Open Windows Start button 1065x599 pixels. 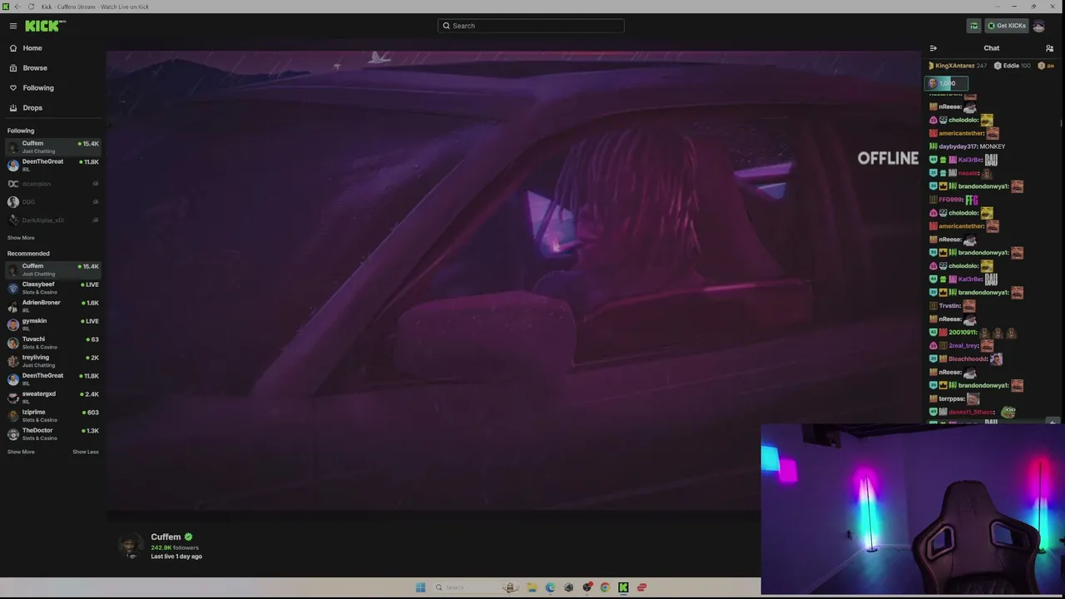tap(420, 587)
